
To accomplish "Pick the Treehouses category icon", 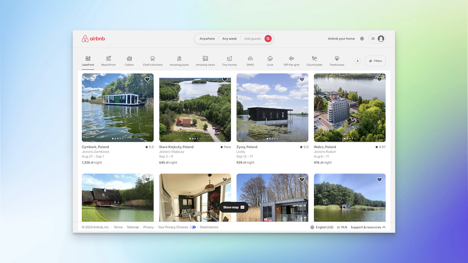I will 337,59.
